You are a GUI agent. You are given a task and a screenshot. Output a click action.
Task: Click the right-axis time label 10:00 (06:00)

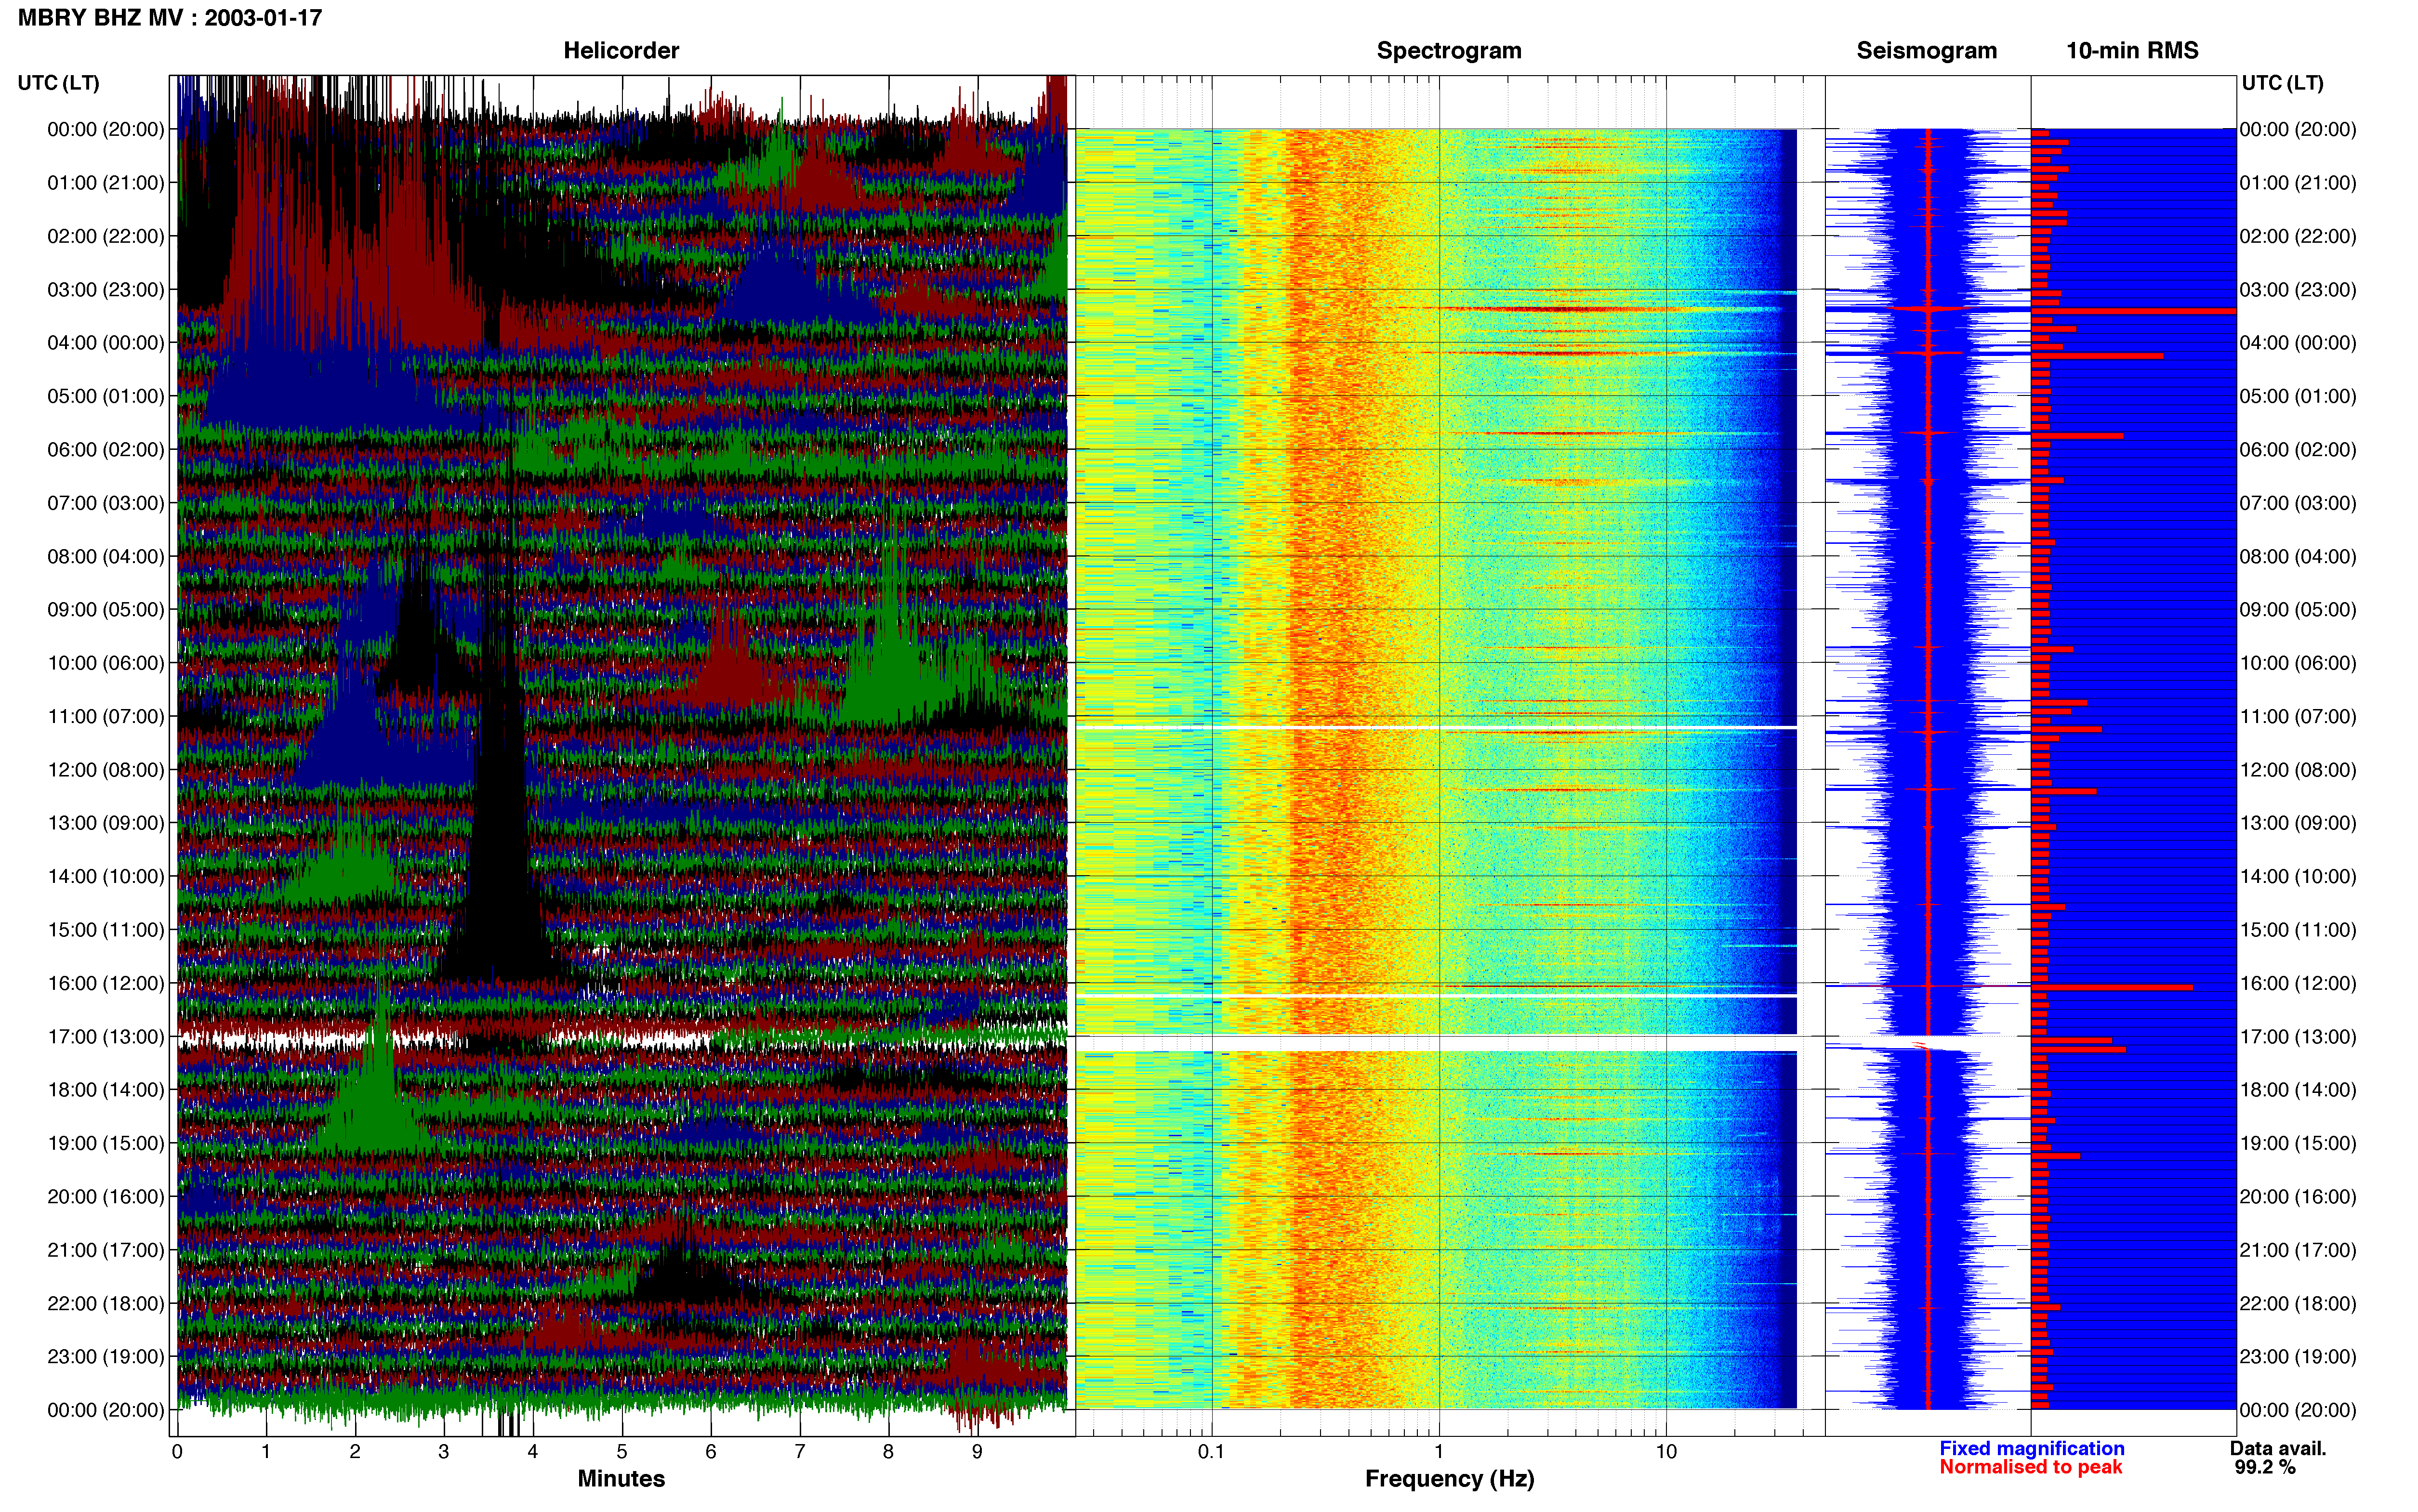(2298, 663)
